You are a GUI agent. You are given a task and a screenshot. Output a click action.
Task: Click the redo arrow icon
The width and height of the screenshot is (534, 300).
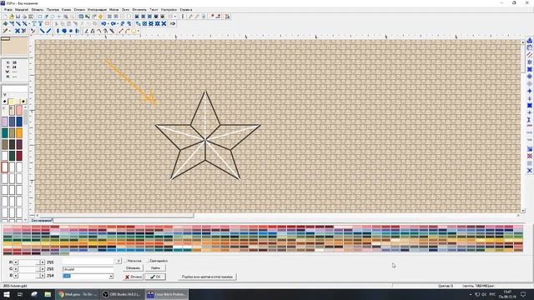click(x=113, y=23)
